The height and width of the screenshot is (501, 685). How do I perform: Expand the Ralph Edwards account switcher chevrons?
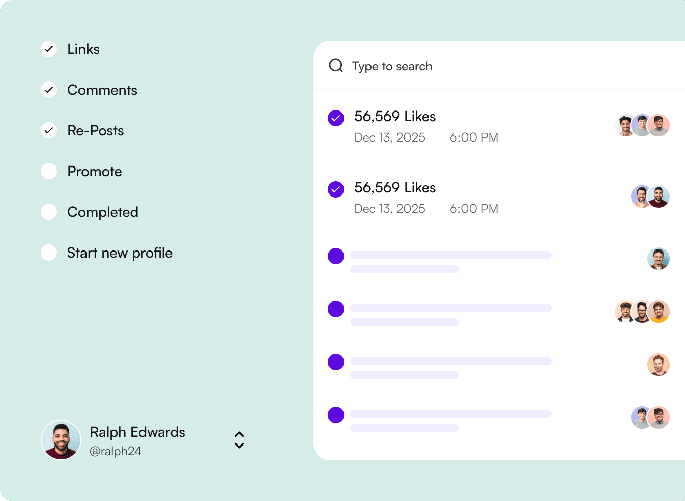coord(239,440)
